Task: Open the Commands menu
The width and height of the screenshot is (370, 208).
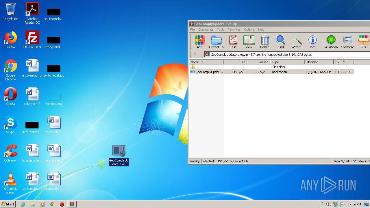Action: [x=206, y=29]
